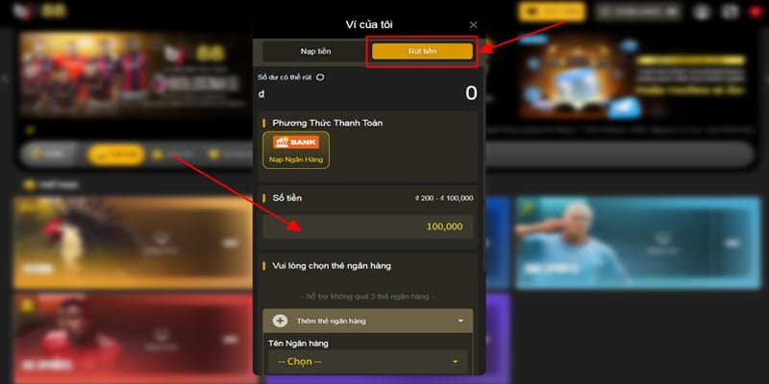
Task: Click the Số tiền amount input field
Action: [x=368, y=227]
